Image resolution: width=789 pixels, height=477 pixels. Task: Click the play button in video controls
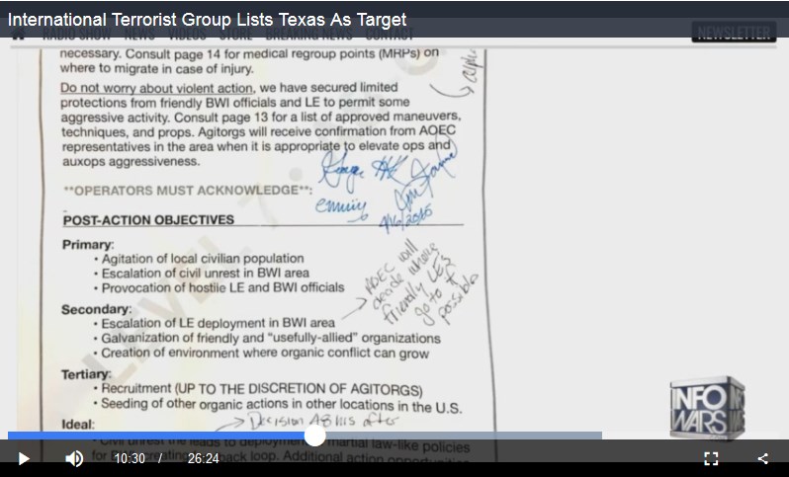pos(24,458)
